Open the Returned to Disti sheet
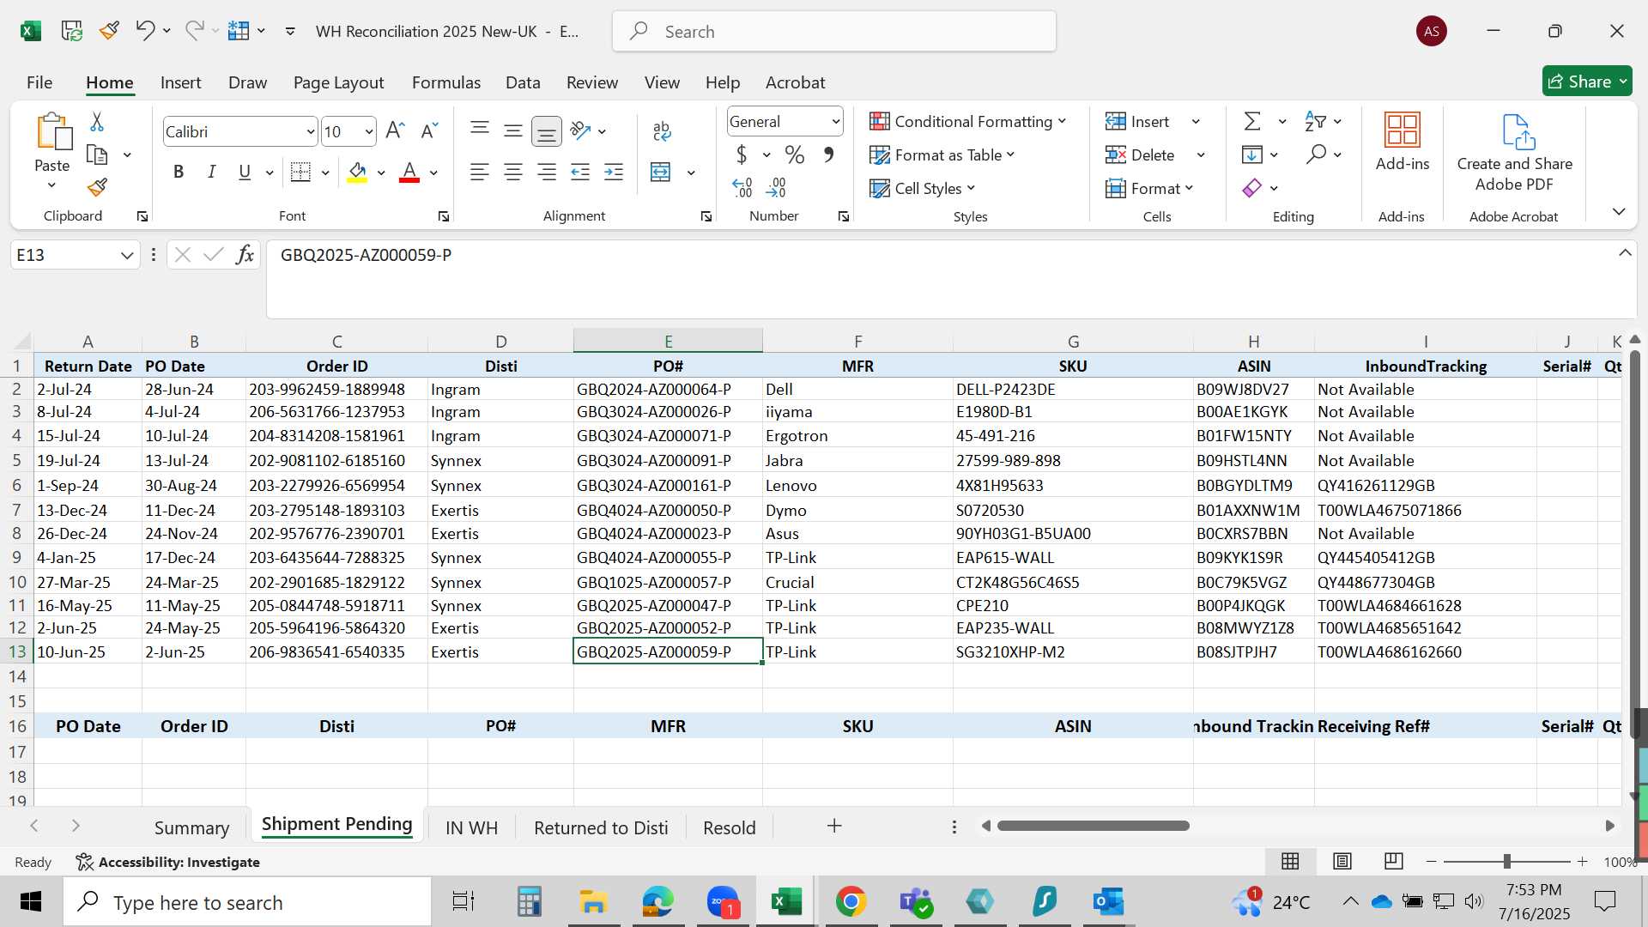 pos(601,827)
